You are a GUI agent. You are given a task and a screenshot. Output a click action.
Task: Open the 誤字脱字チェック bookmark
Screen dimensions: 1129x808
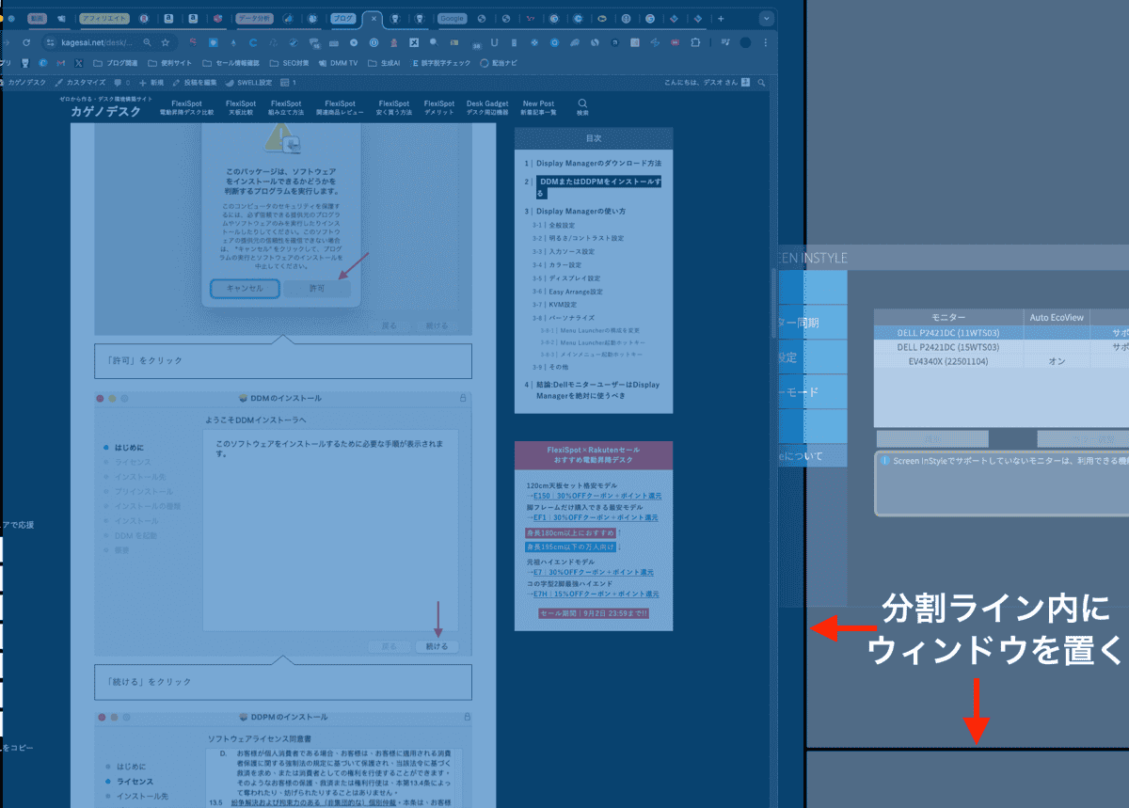[441, 63]
